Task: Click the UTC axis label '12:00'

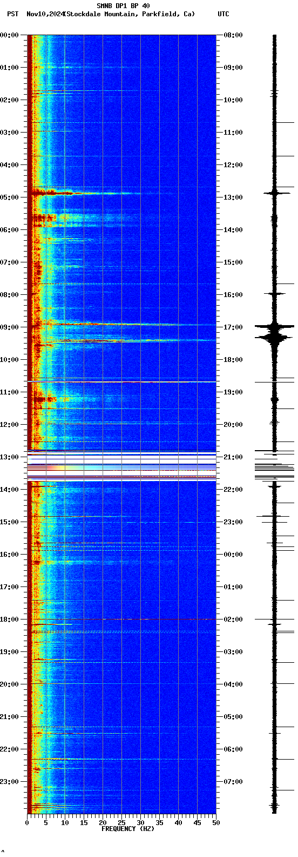Action: 233,165
